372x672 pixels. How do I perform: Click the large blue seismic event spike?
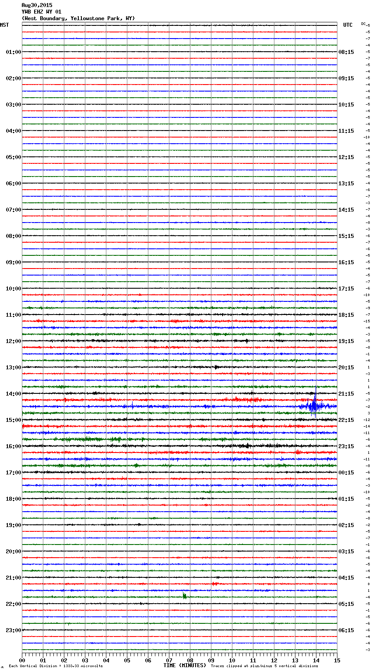coord(313,406)
